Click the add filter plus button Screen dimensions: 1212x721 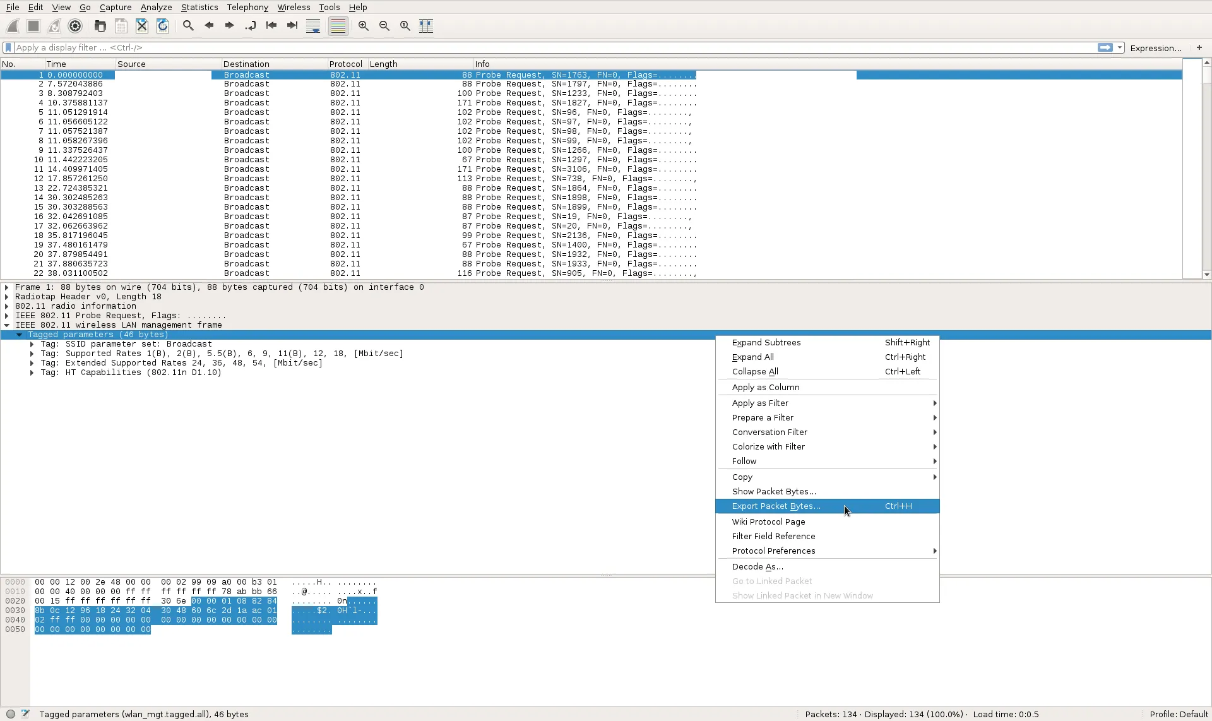click(x=1199, y=47)
